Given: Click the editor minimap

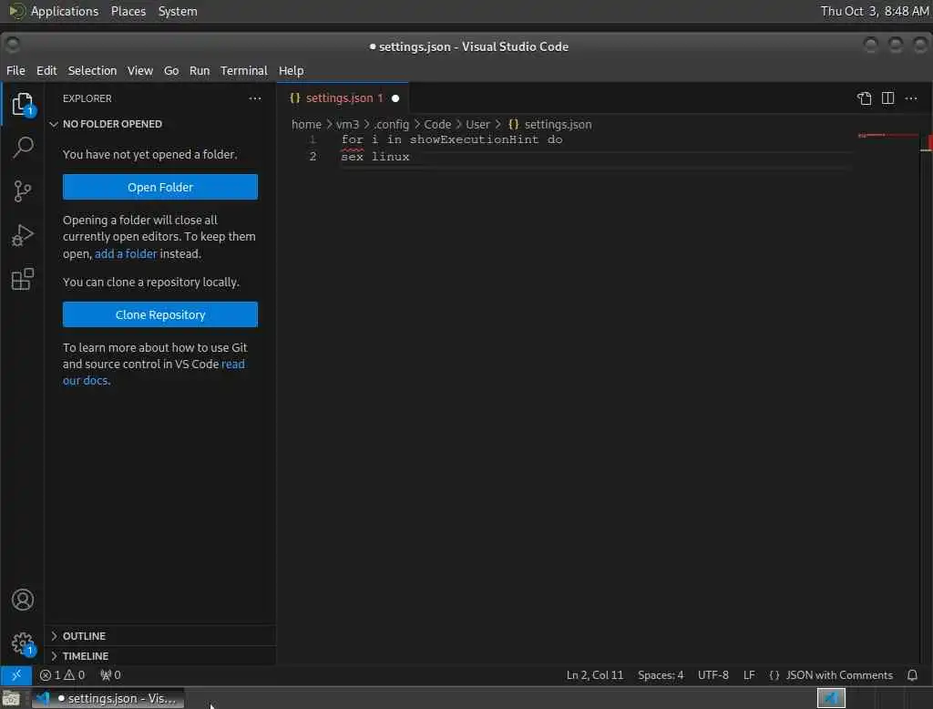Looking at the screenshot, I should (x=887, y=136).
